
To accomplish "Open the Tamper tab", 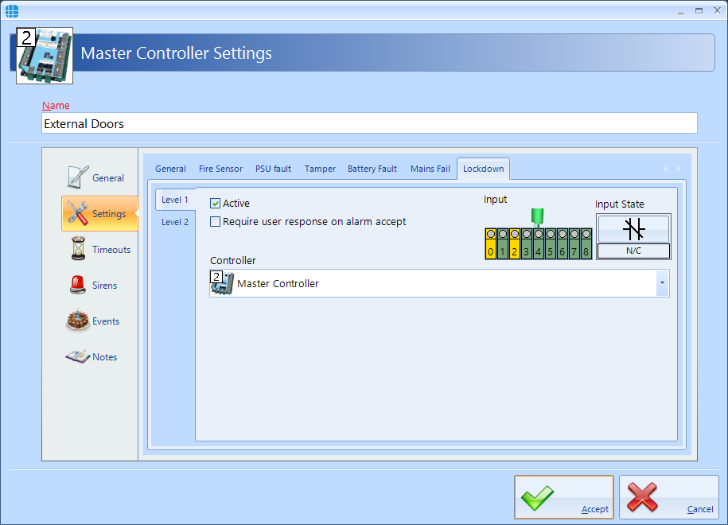I will [320, 169].
